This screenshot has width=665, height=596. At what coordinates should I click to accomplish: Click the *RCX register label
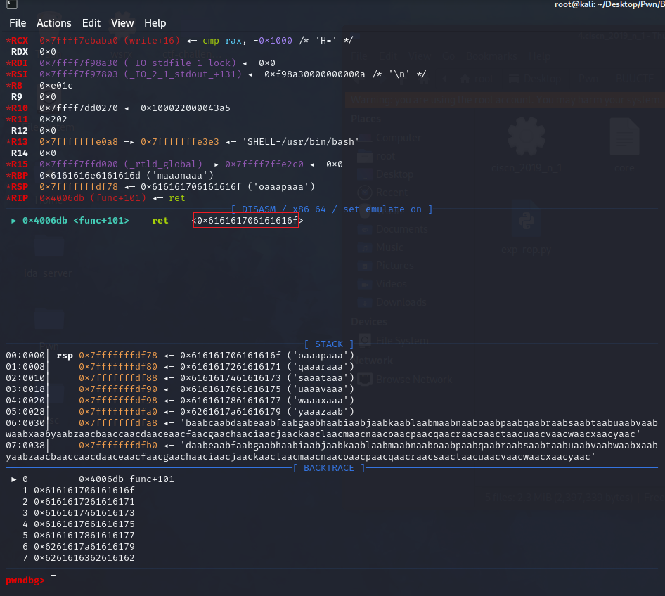(17, 41)
